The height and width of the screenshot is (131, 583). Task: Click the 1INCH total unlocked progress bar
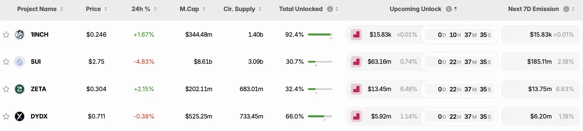pos(320,35)
